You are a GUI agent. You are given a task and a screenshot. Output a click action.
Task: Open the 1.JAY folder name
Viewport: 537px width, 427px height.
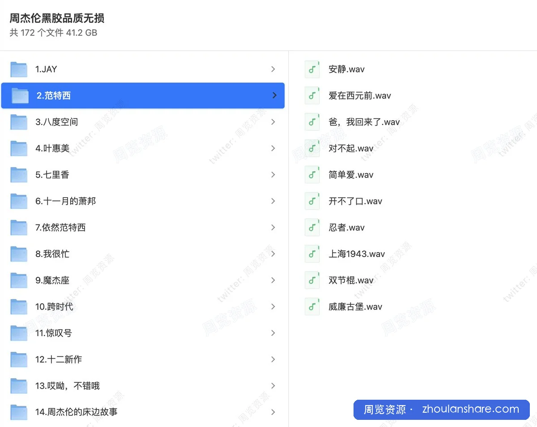pos(46,69)
